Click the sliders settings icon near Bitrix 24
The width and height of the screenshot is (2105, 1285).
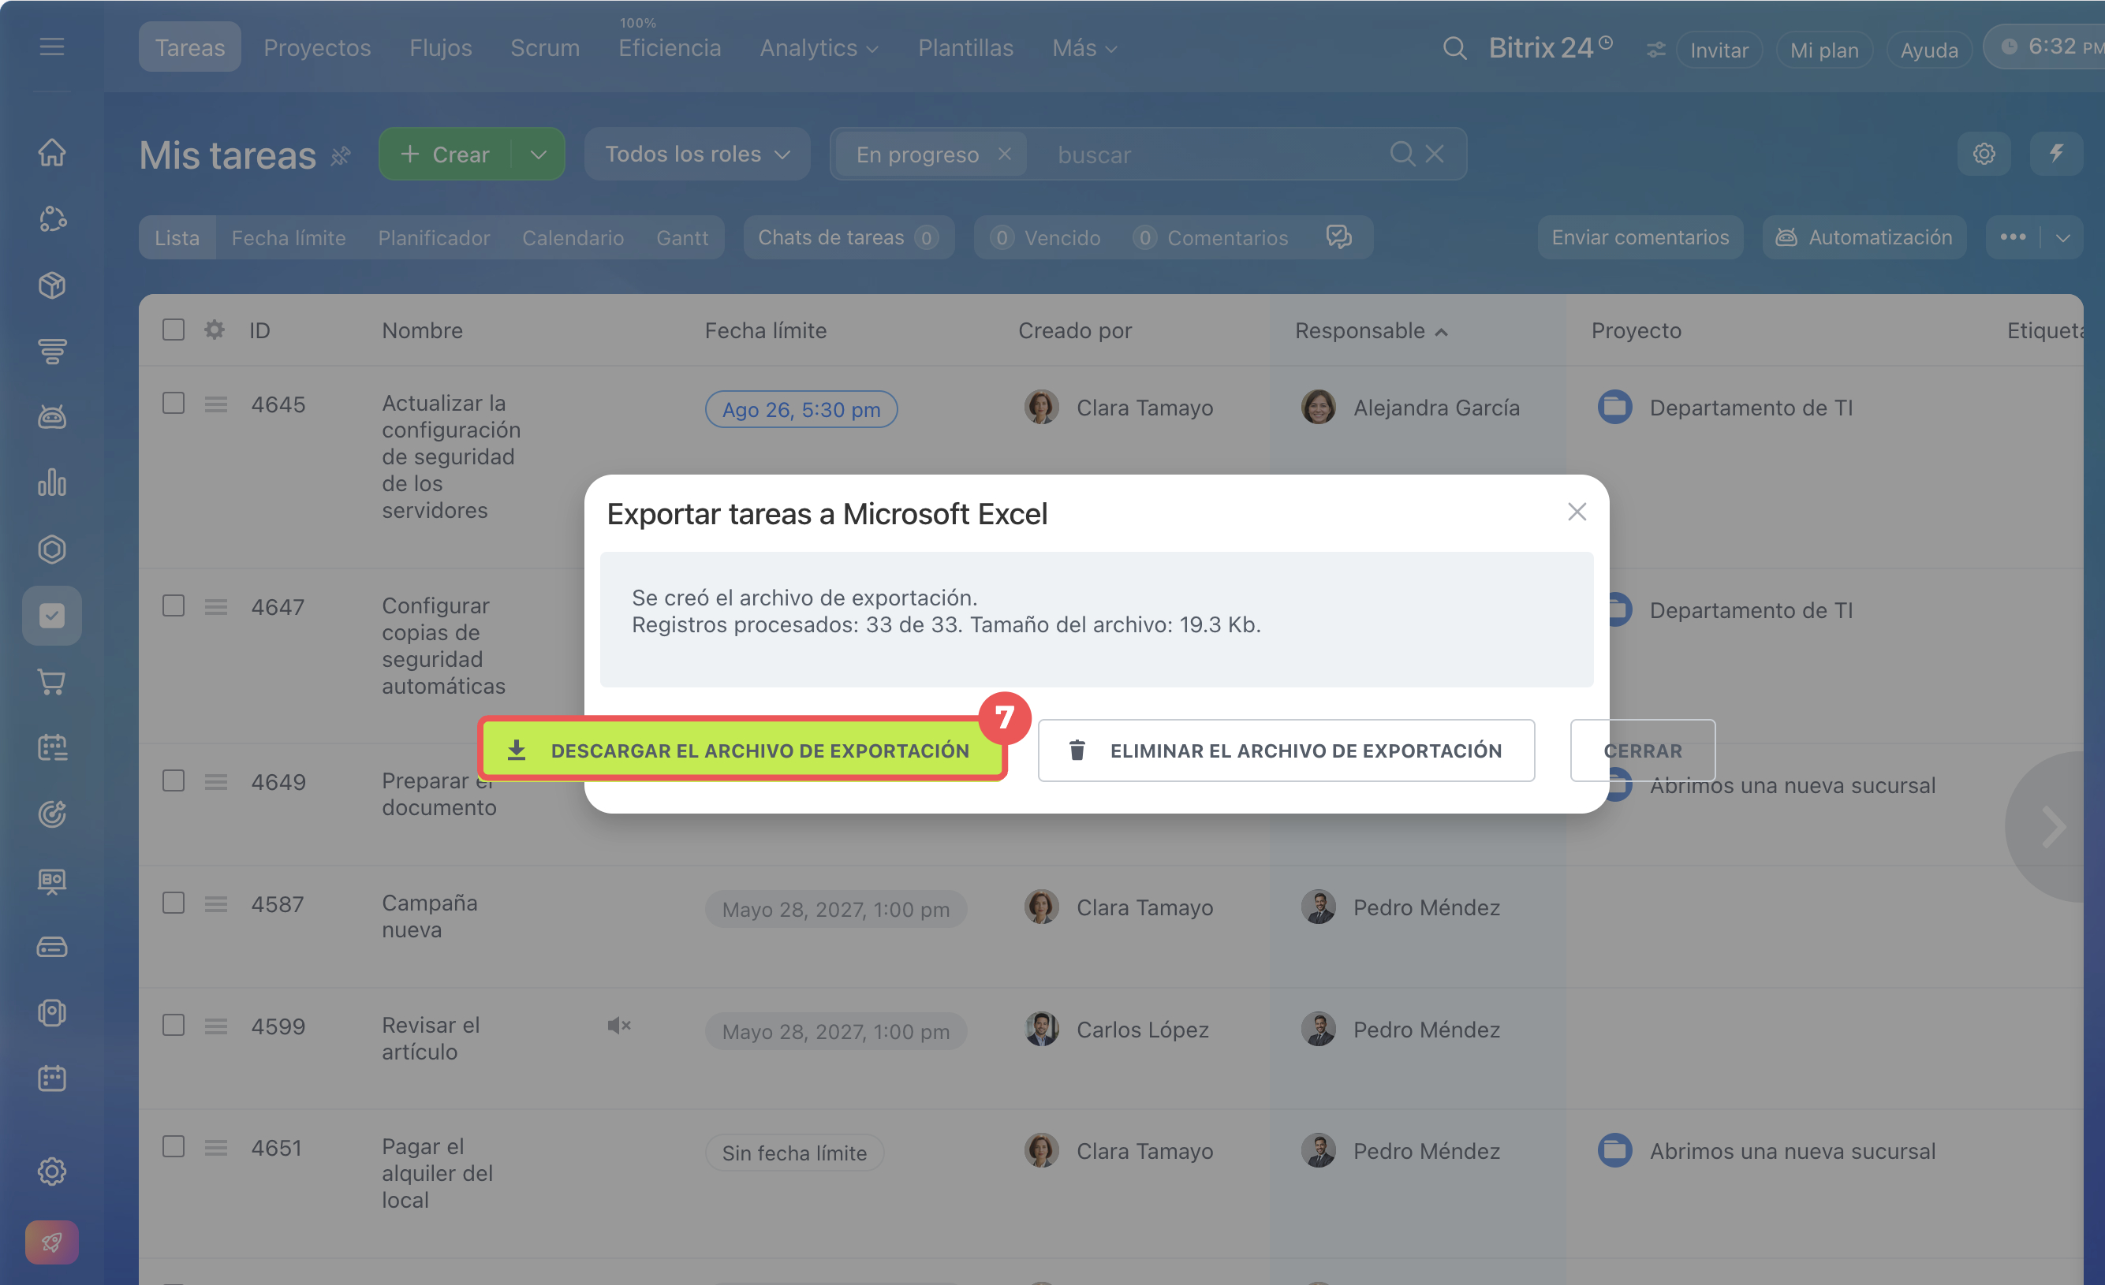[x=1655, y=50]
